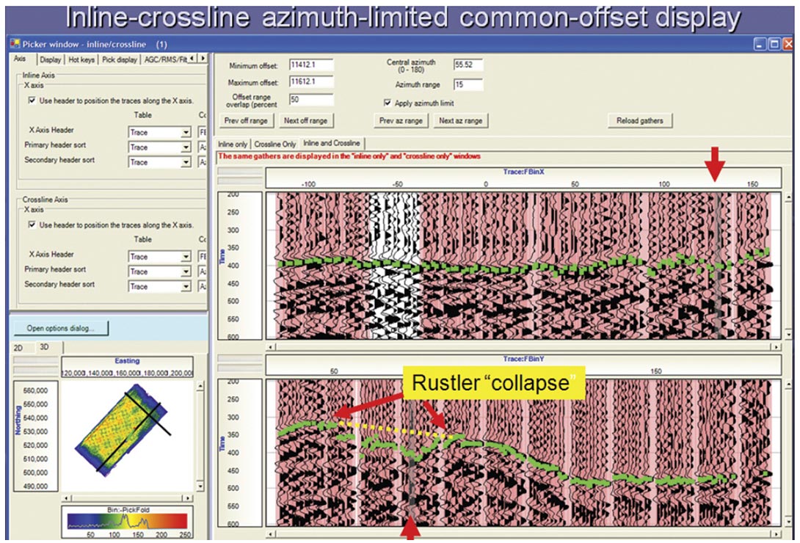Viewport: 800px width, 543px height.
Task: Select Inline and Crossline tab
Action: 332,143
